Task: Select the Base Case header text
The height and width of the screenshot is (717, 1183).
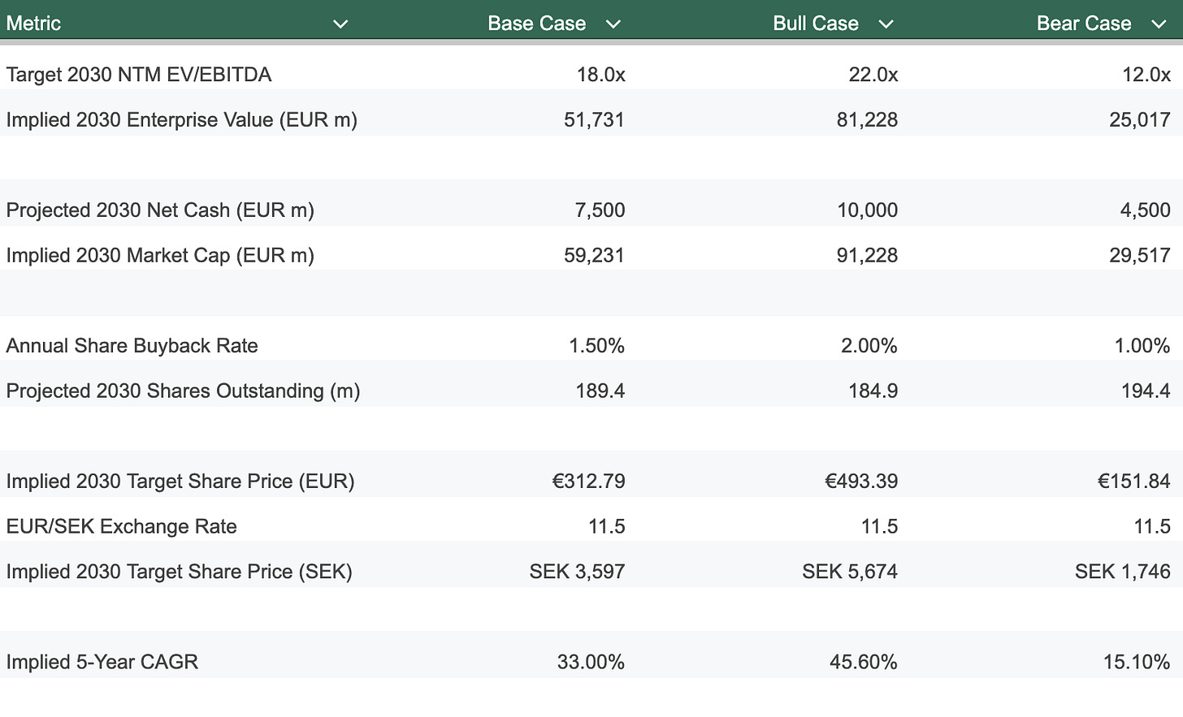Action: (536, 24)
